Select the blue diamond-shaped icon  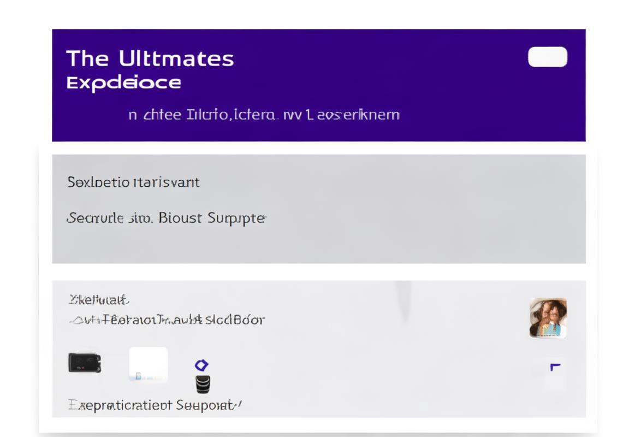click(201, 365)
